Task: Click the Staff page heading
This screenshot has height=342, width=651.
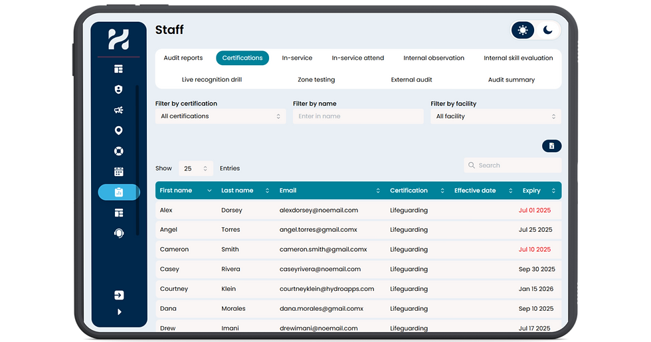Action: [x=169, y=30]
